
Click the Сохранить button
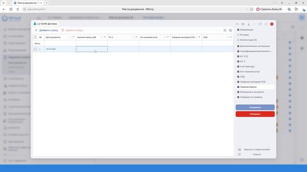255,107
